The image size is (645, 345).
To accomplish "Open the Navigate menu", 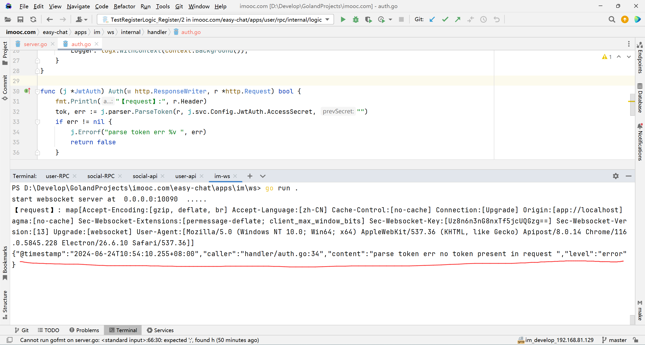I will pos(78,6).
